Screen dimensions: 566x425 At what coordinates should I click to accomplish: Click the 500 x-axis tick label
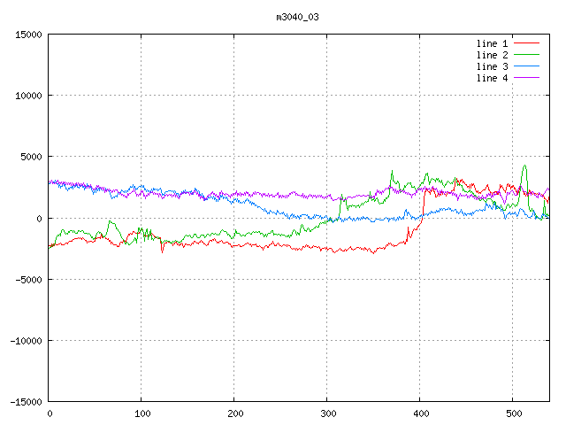coord(512,413)
